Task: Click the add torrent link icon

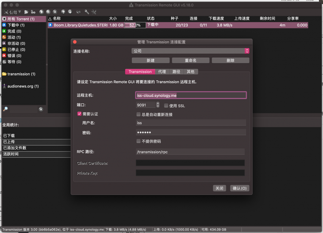Action: pos(33,12)
